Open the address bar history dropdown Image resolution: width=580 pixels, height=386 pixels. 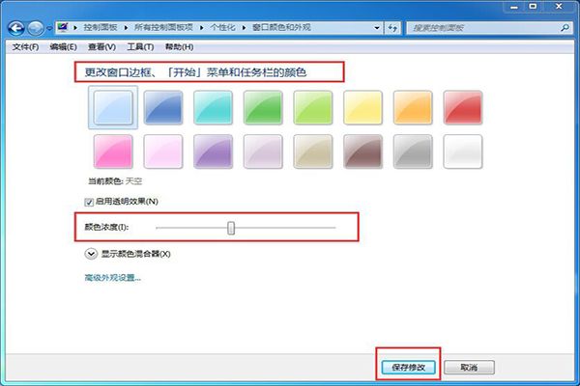[377, 28]
